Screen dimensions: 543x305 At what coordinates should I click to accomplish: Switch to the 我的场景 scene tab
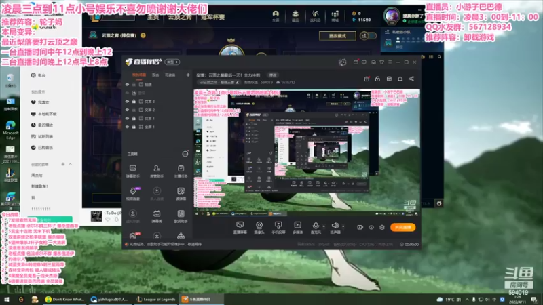coord(139,75)
